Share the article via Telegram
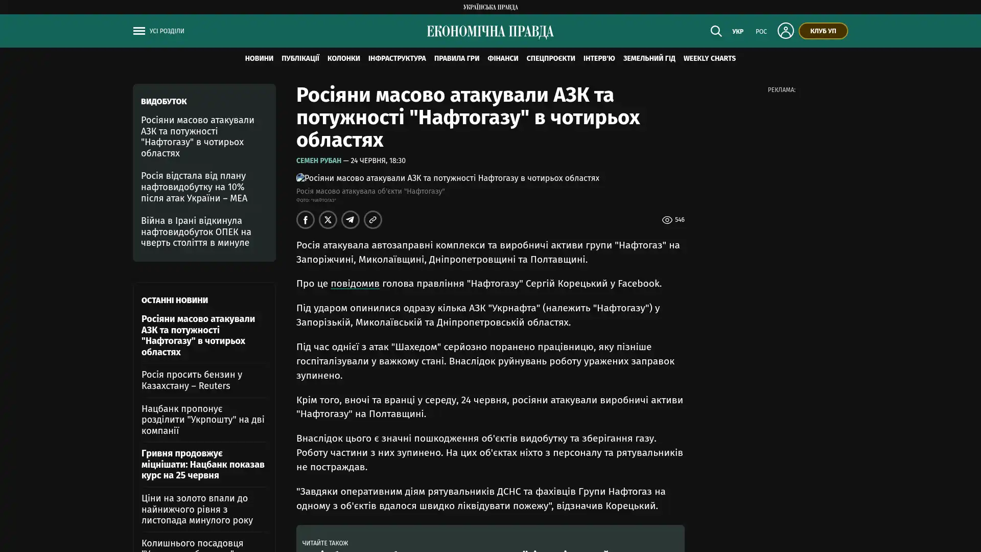This screenshot has height=552, width=981. [351, 220]
